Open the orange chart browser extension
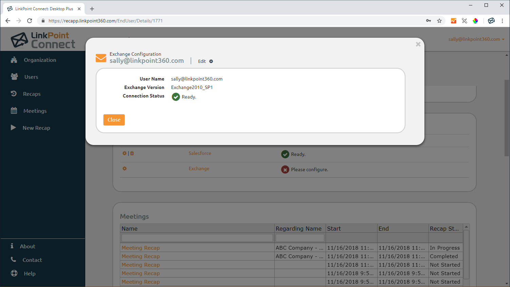Viewport: 510px width, 287px height. [454, 21]
